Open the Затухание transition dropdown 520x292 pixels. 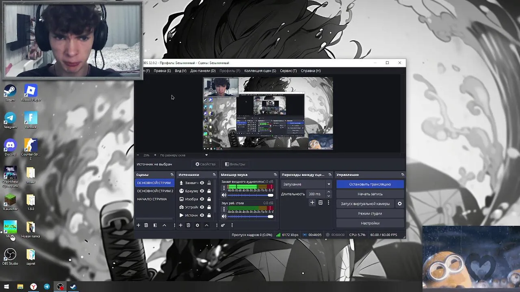tap(306, 184)
